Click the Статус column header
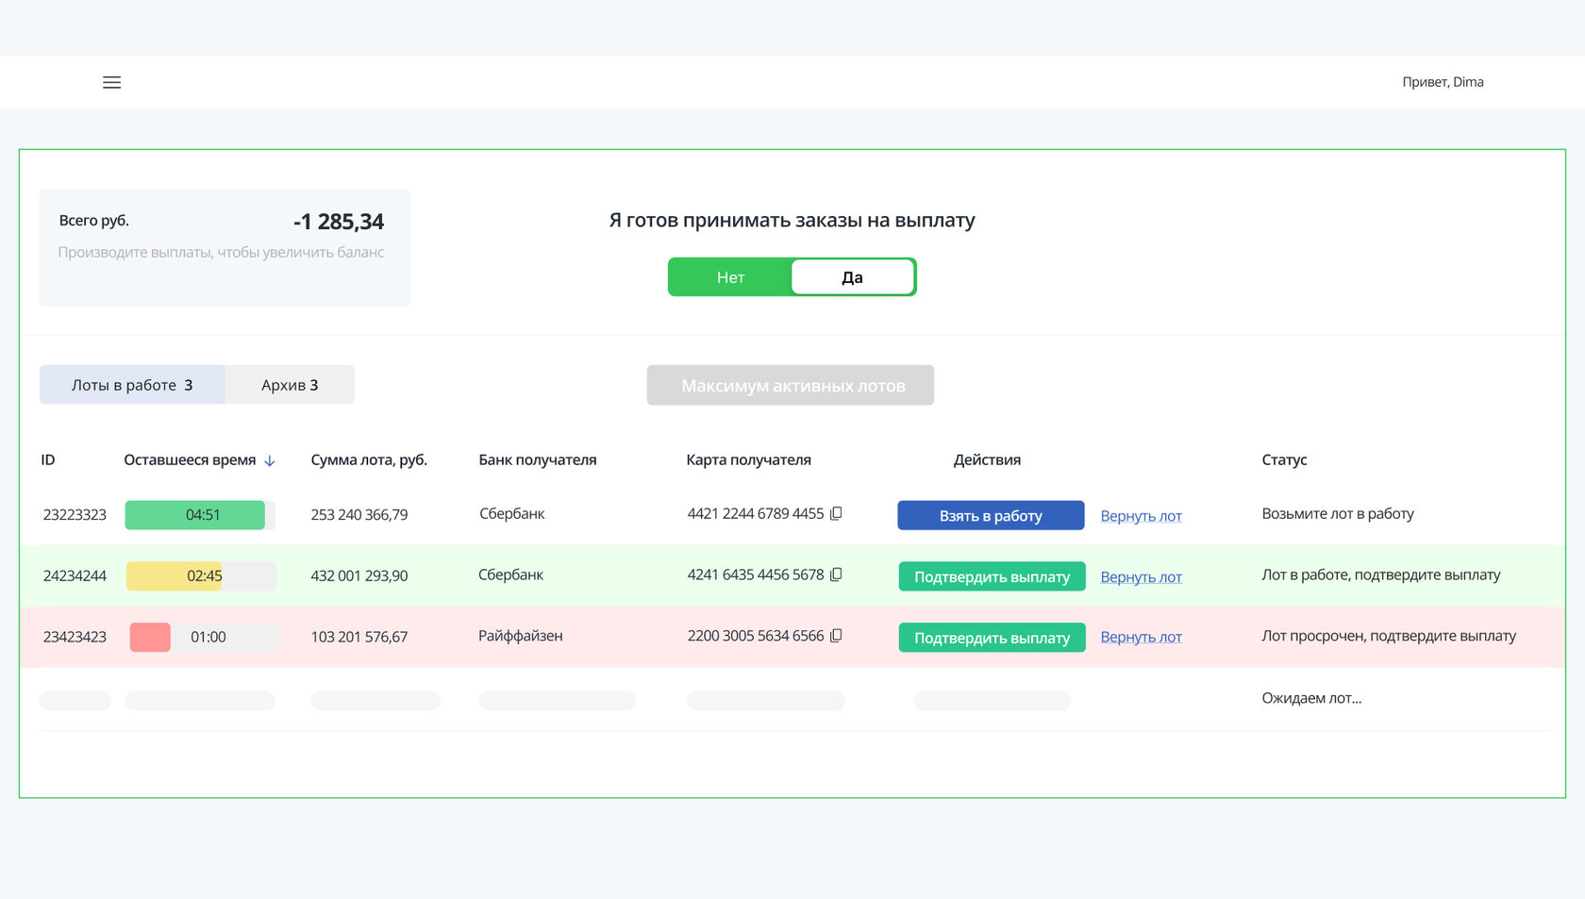 click(1284, 460)
